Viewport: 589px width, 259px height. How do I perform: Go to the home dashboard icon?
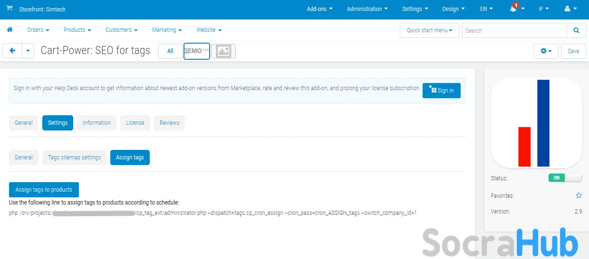(x=10, y=30)
